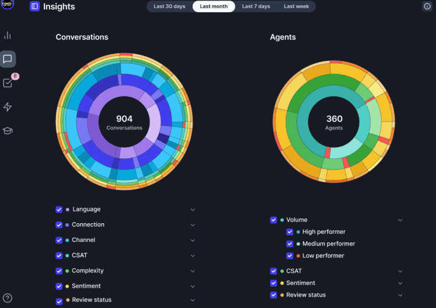This screenshot has width=436, height=308.
Task: Uncheck the Language checkbox
Action: (x=59, y=209)
